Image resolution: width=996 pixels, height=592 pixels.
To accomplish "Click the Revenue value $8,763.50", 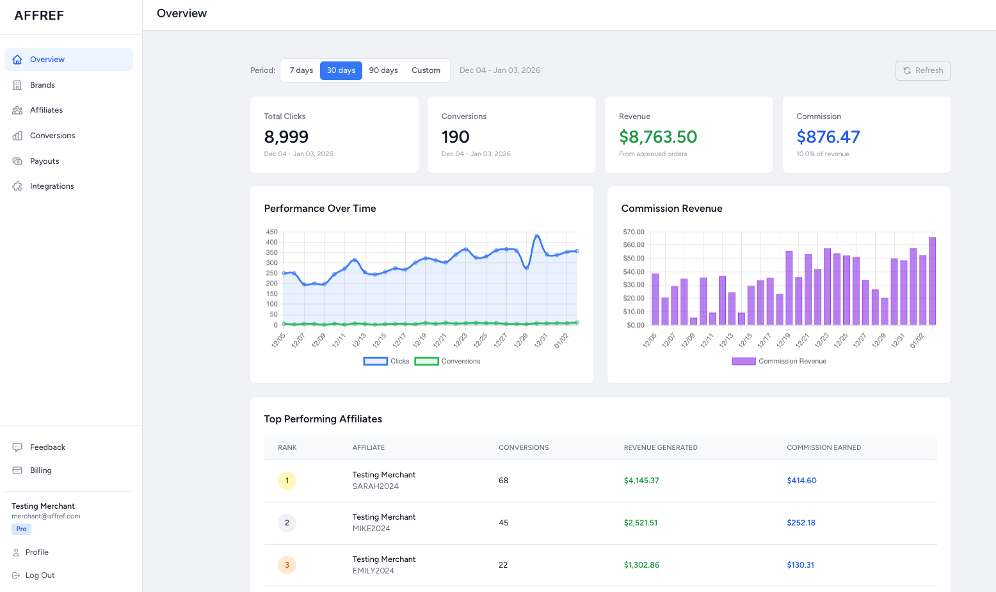I will pyautogui.click(x=658, y=137).
